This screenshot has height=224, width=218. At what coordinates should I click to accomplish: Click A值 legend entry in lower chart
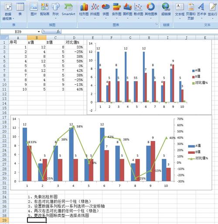click(x=194, y=145)
